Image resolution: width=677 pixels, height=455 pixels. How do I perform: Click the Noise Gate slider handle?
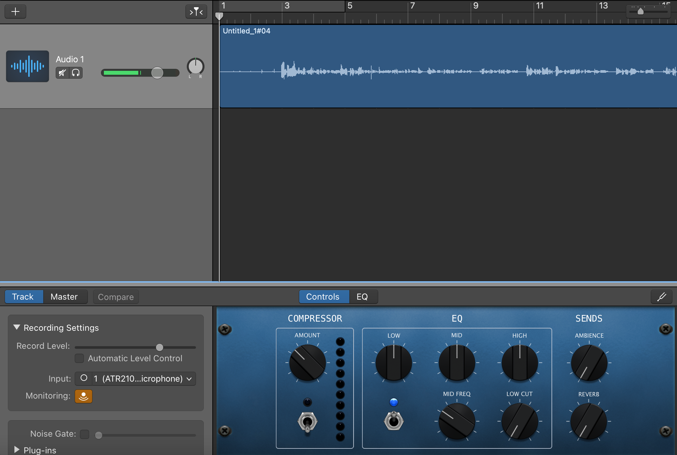(x=98, y=435)
